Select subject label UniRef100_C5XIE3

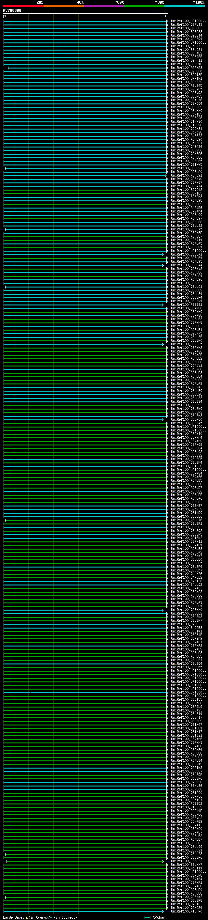click(x=187, y=114)
